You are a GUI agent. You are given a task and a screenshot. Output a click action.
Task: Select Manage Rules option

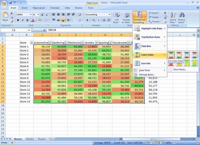(x=147, y=75)
